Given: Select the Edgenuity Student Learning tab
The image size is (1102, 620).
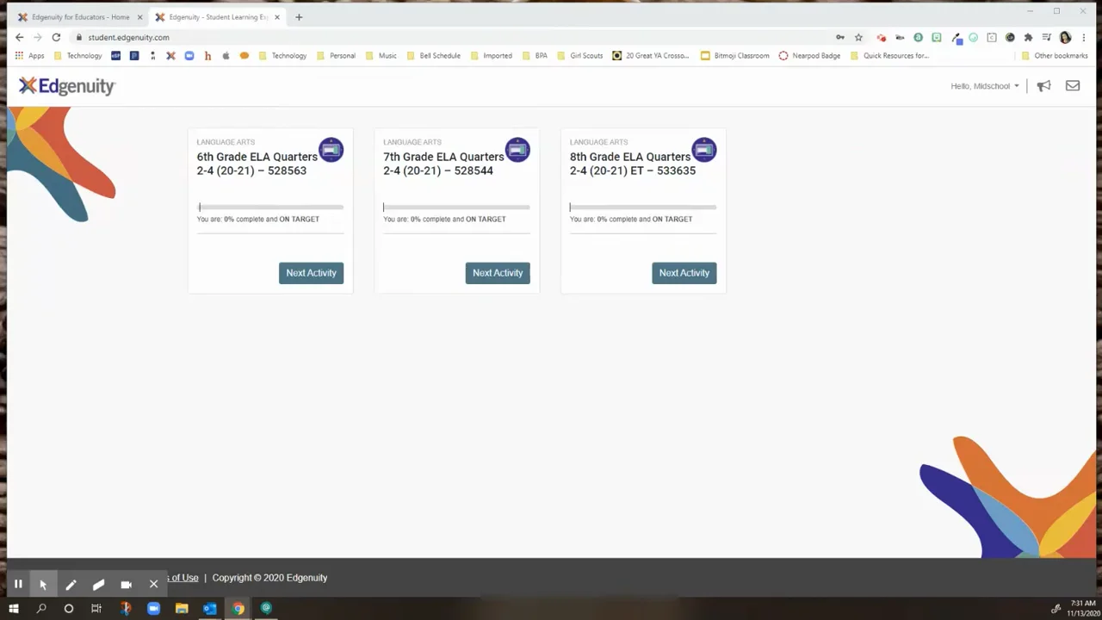Looking at the screenshot, I should pyautogui.click(x=218, y=17).
